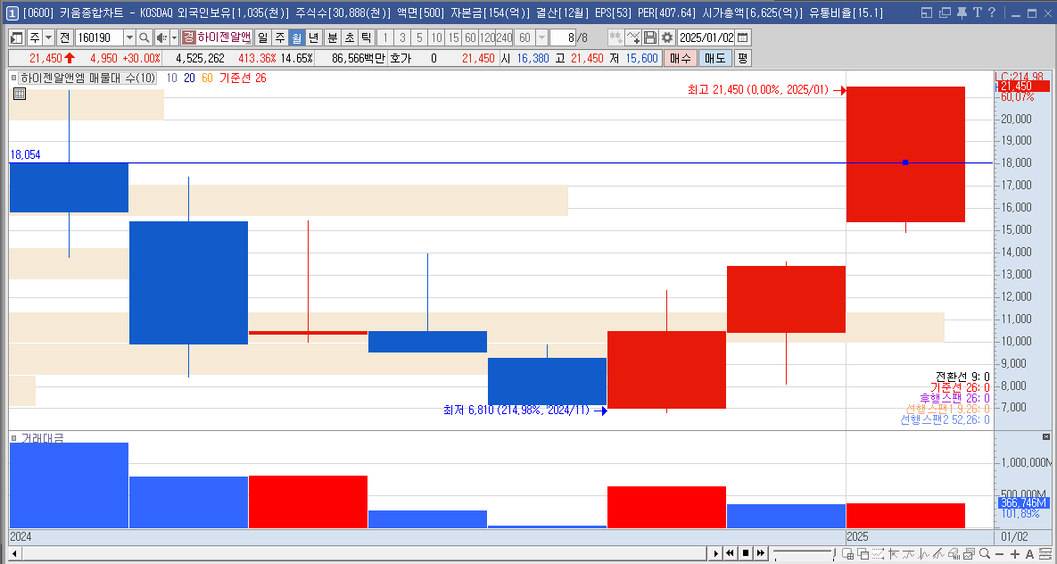This screenshot has width=1057, height=564.
Task: Click the picture chart export icon
Action: pos(970,554)
